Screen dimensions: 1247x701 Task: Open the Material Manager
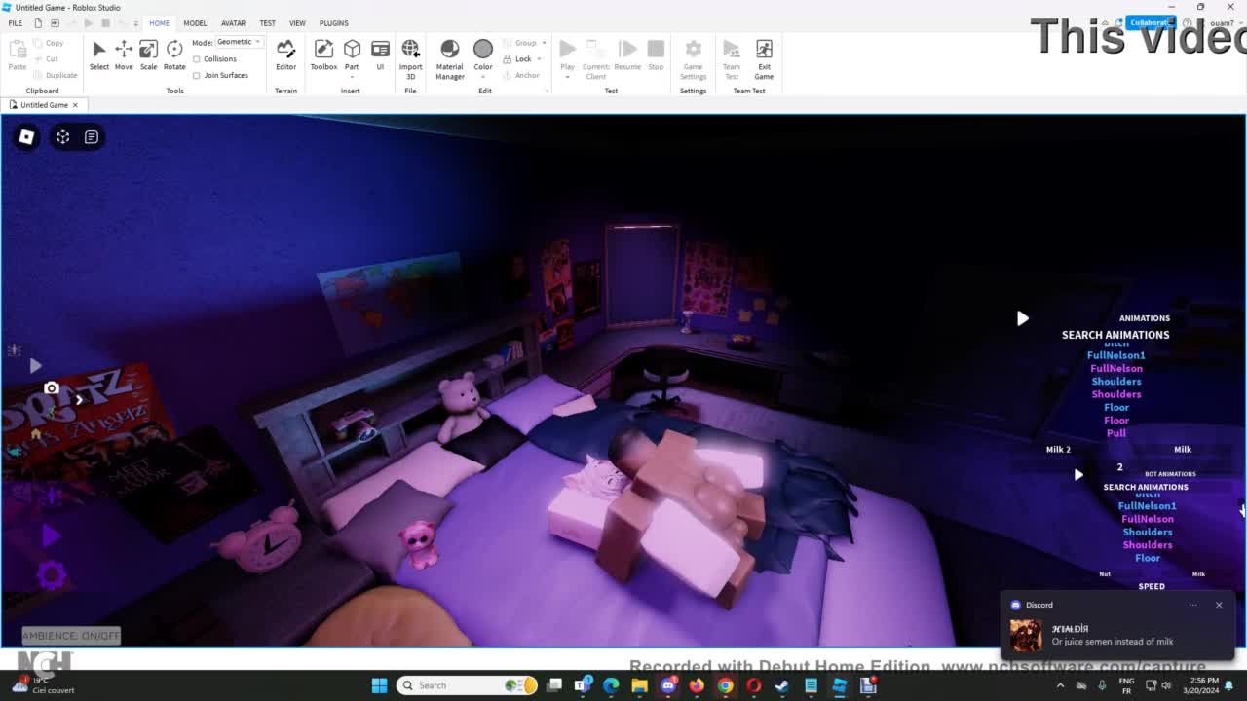[x=449, y=56]
